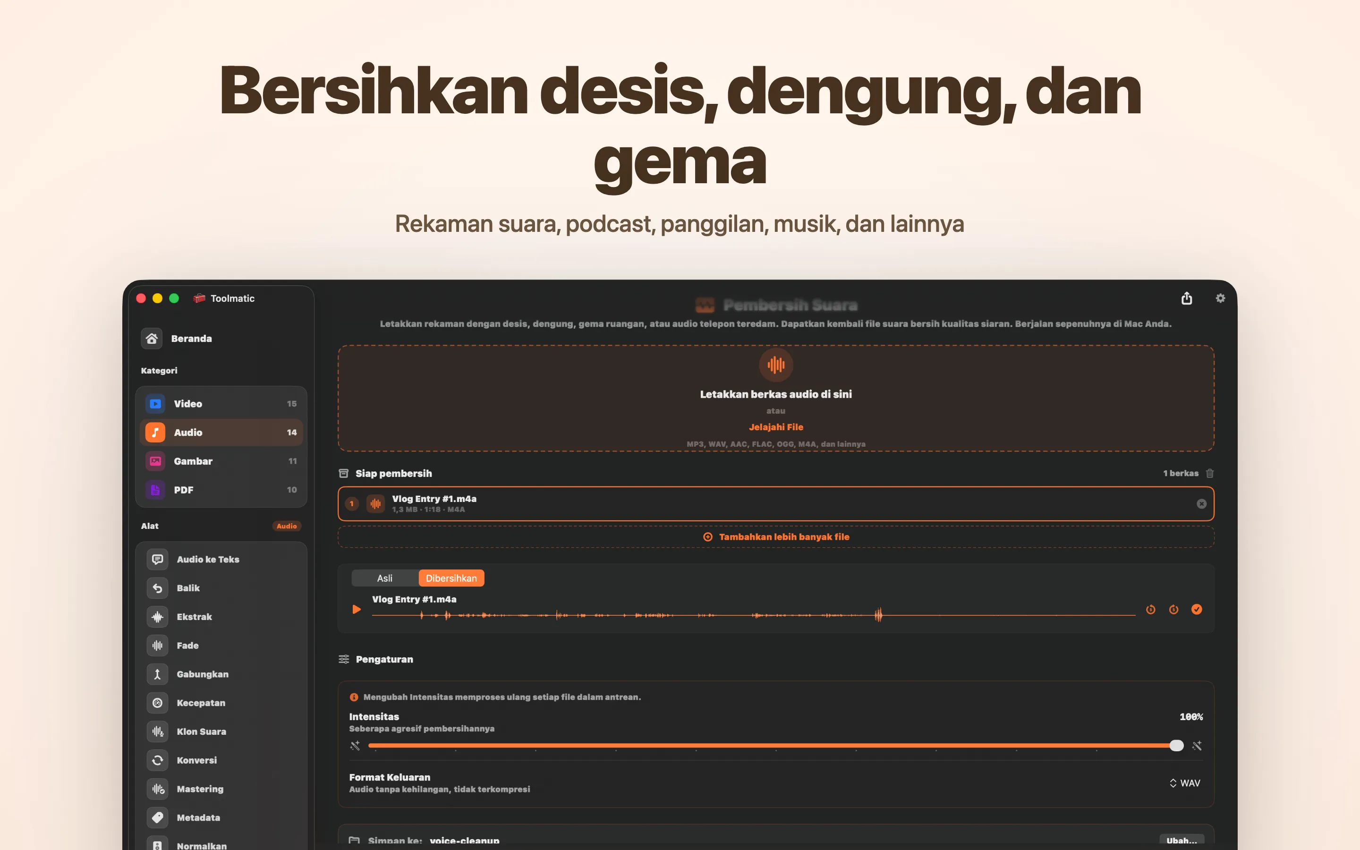Open the Kecepatan speed tool icon

point(157,703)
